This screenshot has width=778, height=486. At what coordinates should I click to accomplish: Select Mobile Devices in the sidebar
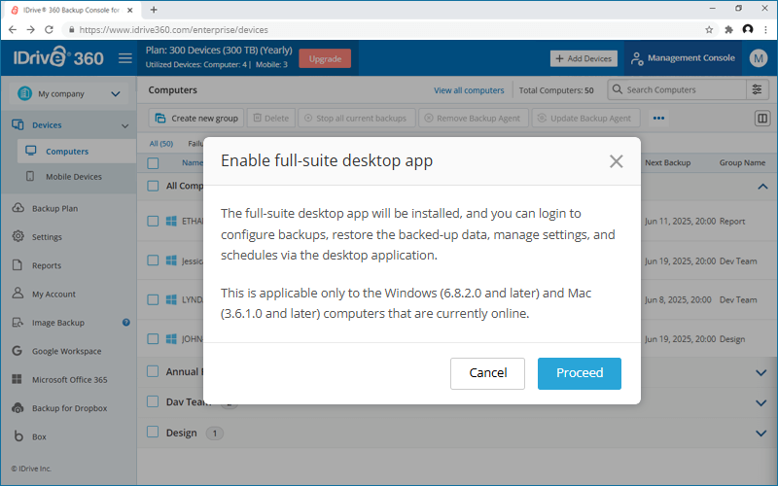tap(74, 177)
